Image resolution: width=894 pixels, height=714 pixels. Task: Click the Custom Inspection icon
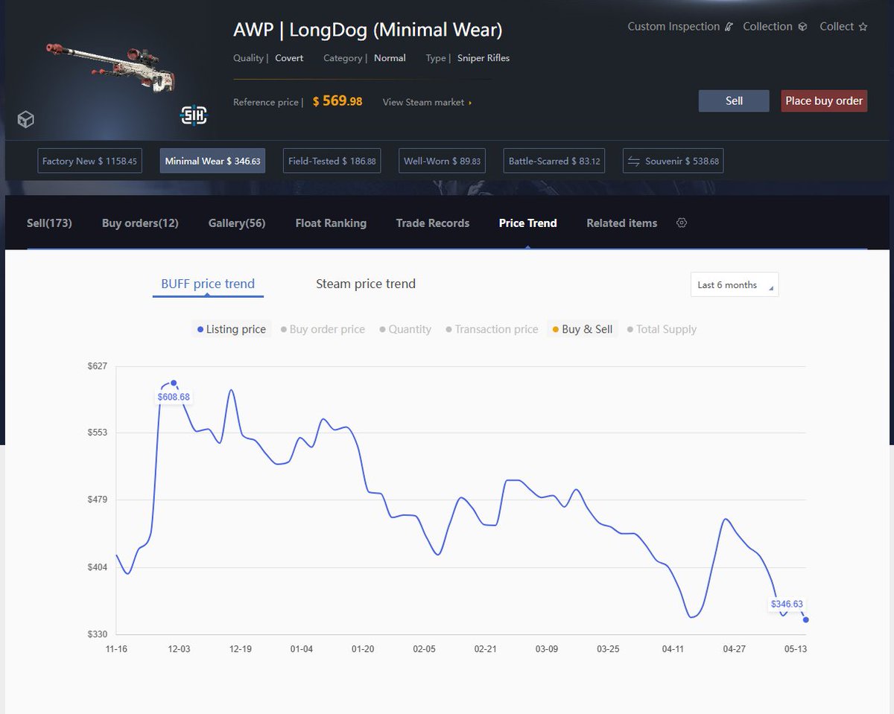tap(729, 27)
